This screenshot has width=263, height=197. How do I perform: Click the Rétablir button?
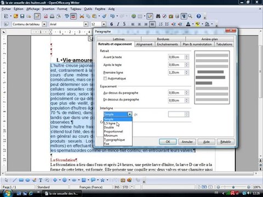(x=226, y=142)
